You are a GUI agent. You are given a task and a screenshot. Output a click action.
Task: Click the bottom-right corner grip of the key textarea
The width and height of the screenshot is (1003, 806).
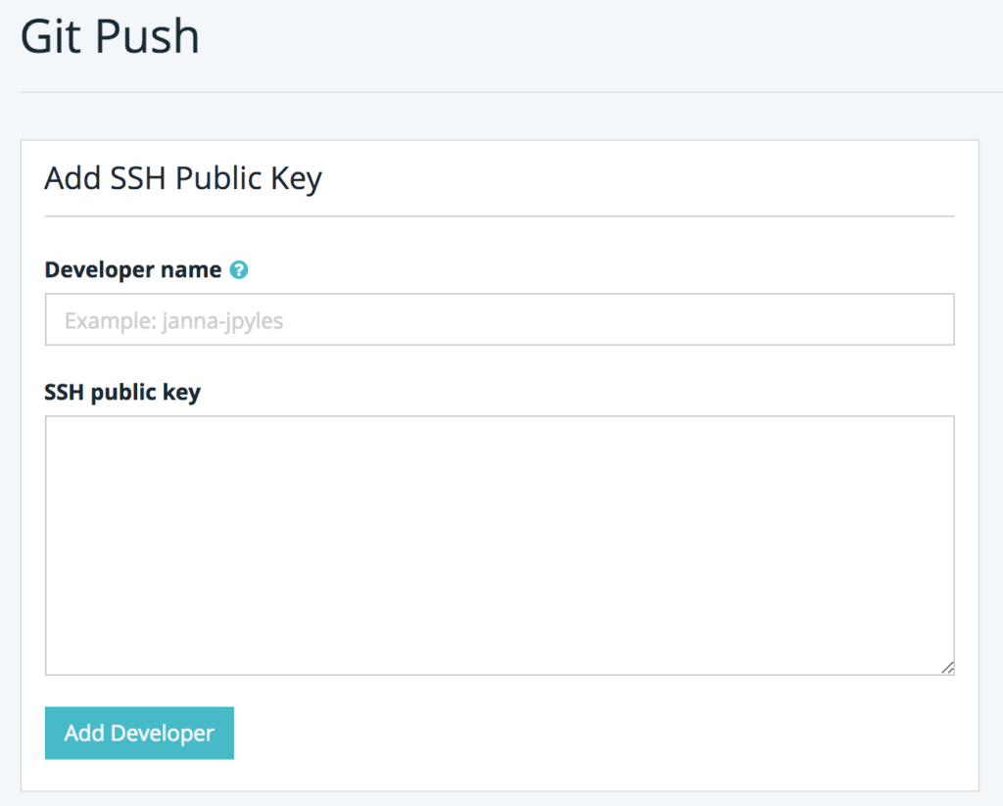[x=947, y=667]
